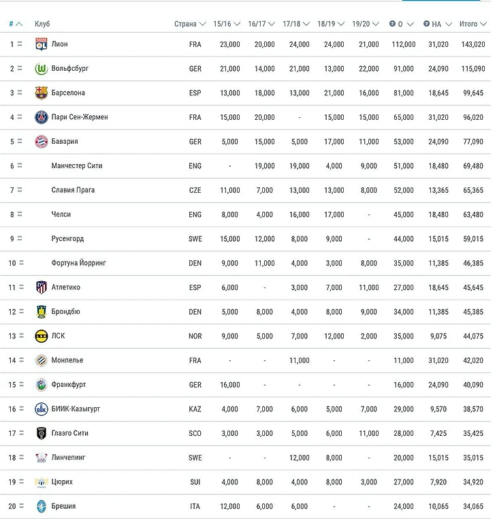Image resolution: width=497 pixels, height=519 pixels.
Task: Sort by the 17/18 season column
Action: pos(295,24)
